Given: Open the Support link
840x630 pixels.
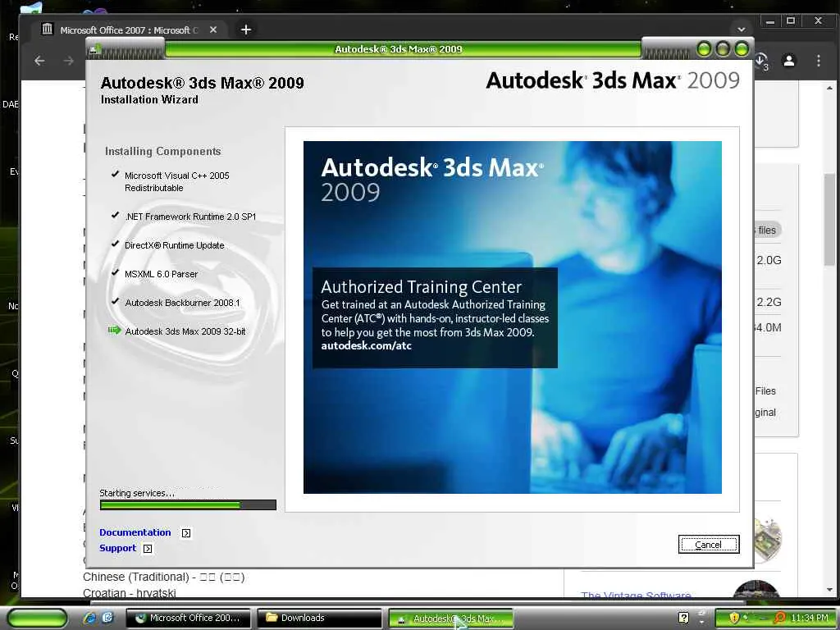Looking at the screenshot, I should 118,548.
